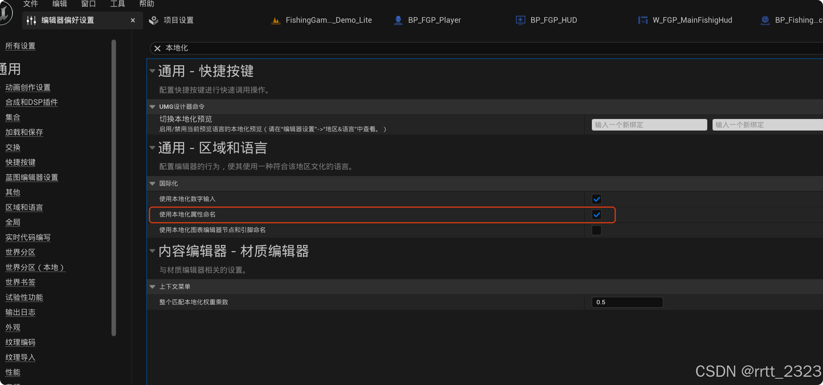Open the 窗口 menu

coord(88,4)
